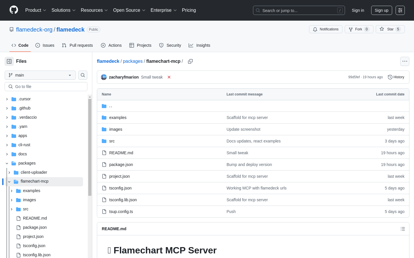Screen dimensions: 414x258
Task: Open the command palette icon next to Sign up
Action: 400,10
